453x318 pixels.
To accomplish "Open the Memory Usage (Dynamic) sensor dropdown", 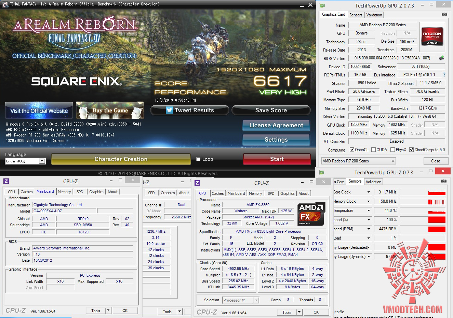I will [369, 257].
